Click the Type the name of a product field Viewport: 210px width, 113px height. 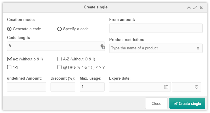[156, 48]
